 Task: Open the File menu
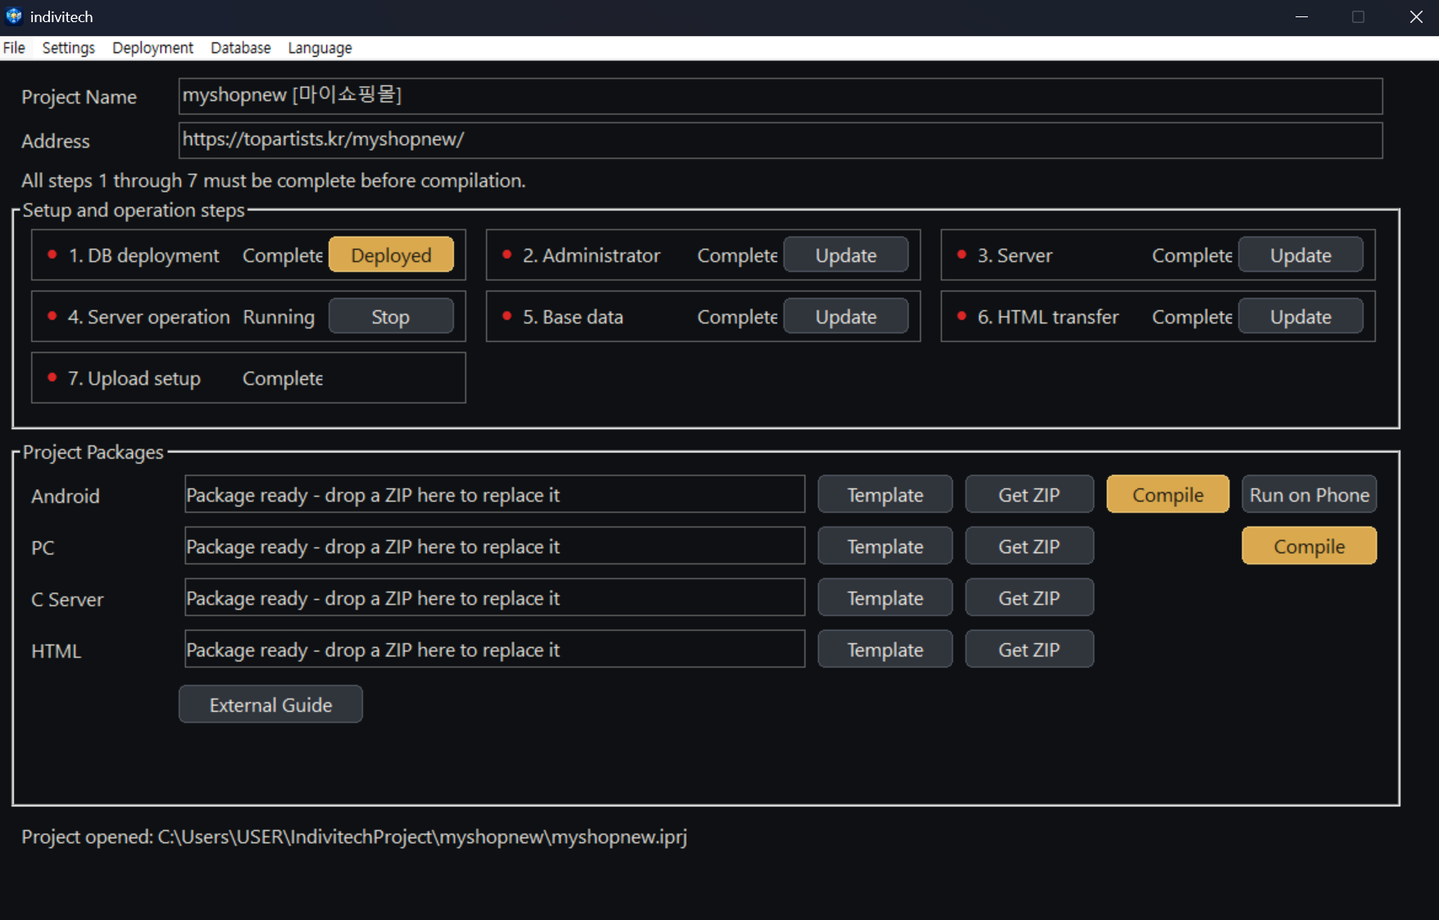14,48
